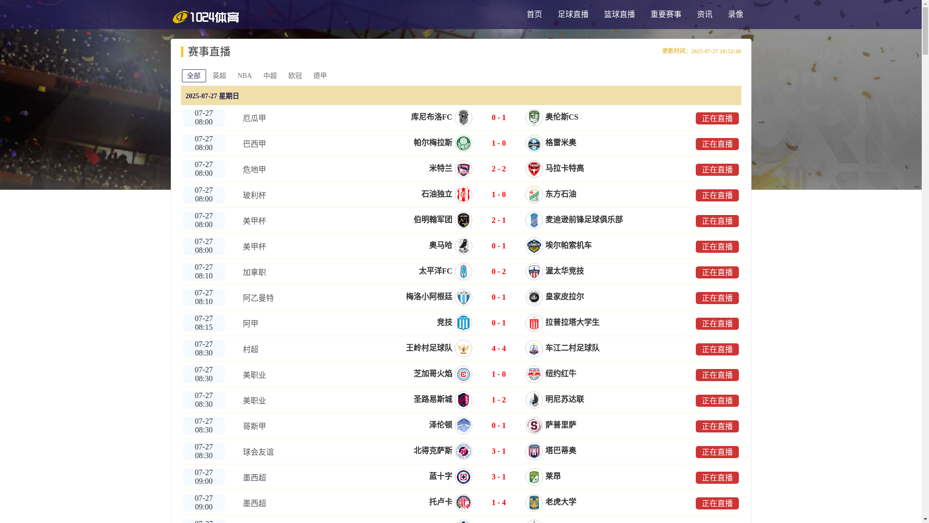Click team name 北得克萨斯
Screen dimensions: 929x523
point(433,451)
